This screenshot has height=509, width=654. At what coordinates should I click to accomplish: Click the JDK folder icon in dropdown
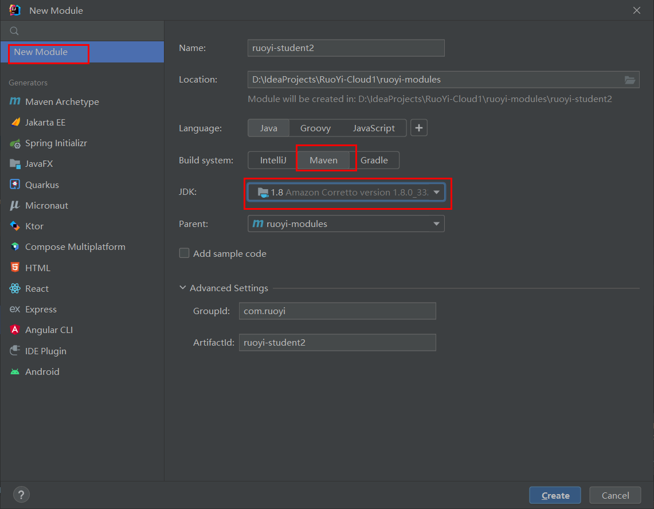[263, 193]
